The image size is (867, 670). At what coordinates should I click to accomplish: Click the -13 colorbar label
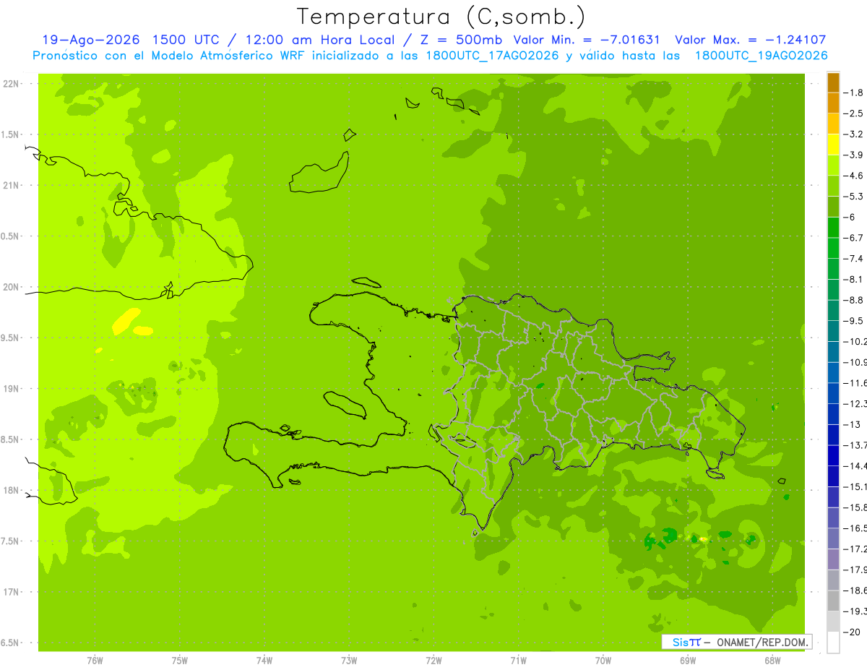click(852, 424)
